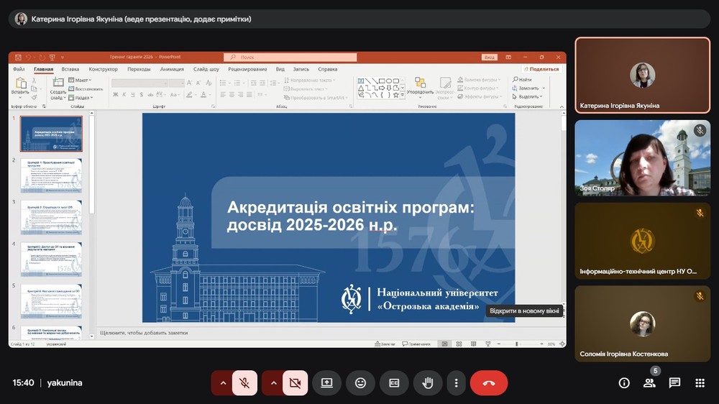The width and height of the screenshot is (719, 404).
Task: Open the emoji reactions icon
Action: [360, 383]
